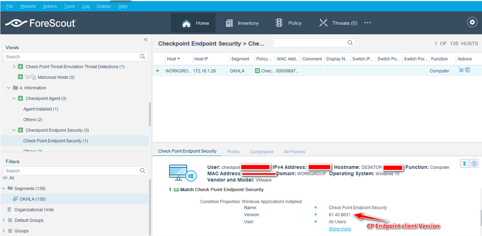The width and height of the screenshot is (482, 236).
Task: Click the first action icon in Actions column
Action: (461, 70)
